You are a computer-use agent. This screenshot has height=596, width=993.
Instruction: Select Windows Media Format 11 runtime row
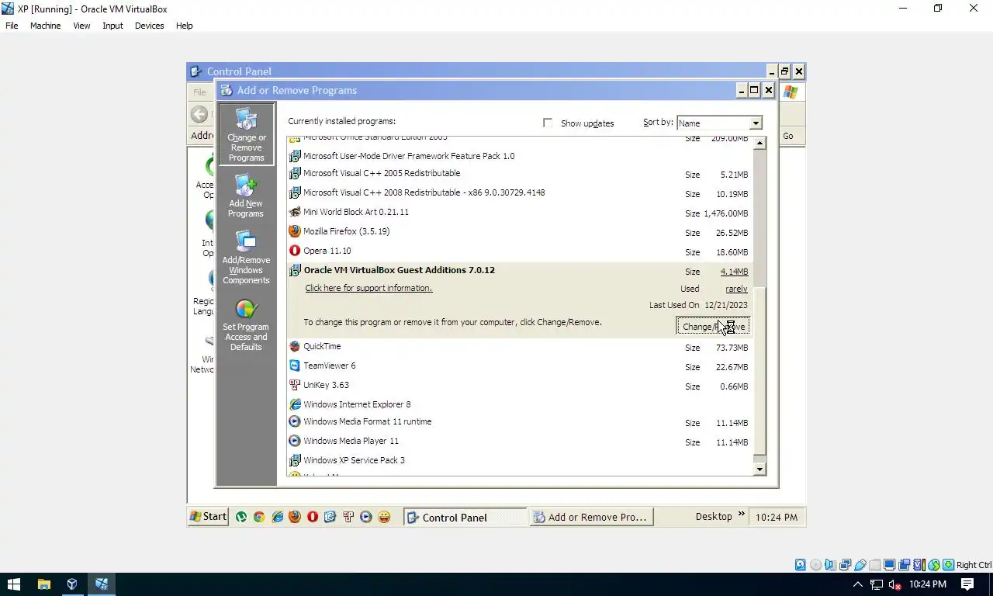point(520,422)
